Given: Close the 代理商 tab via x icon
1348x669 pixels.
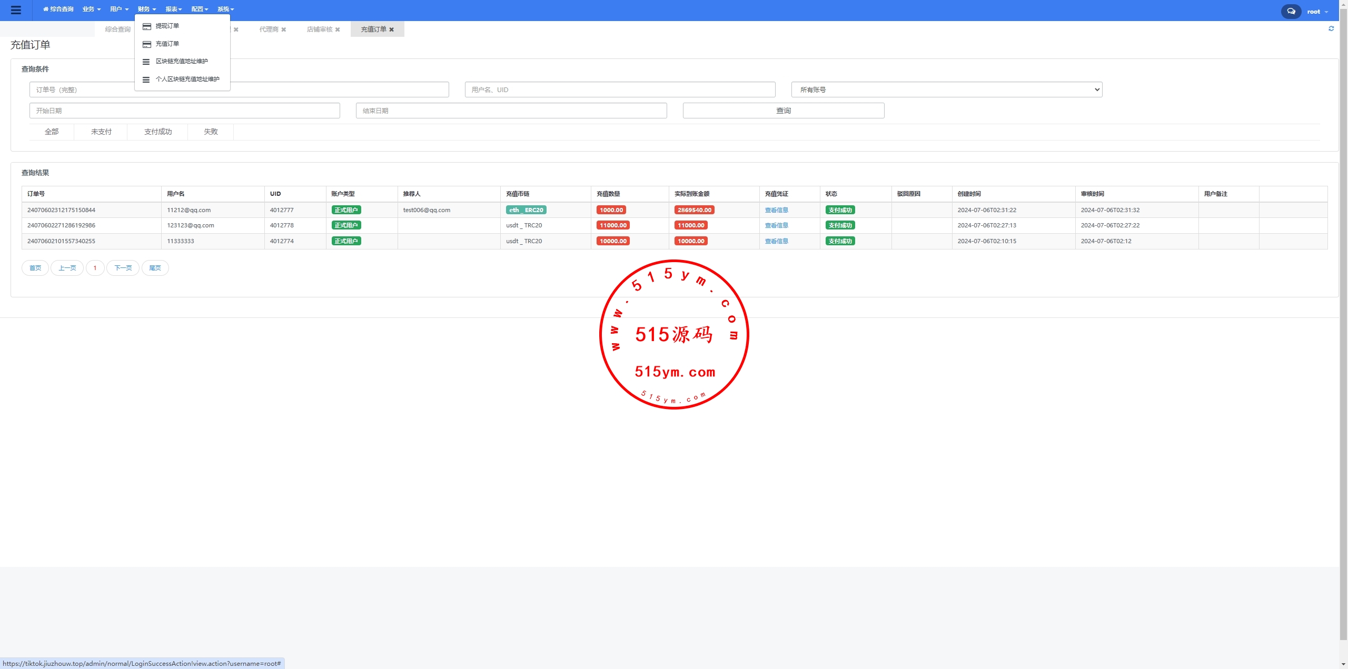Looking at the screenshot, I should [x=283, y=29].
